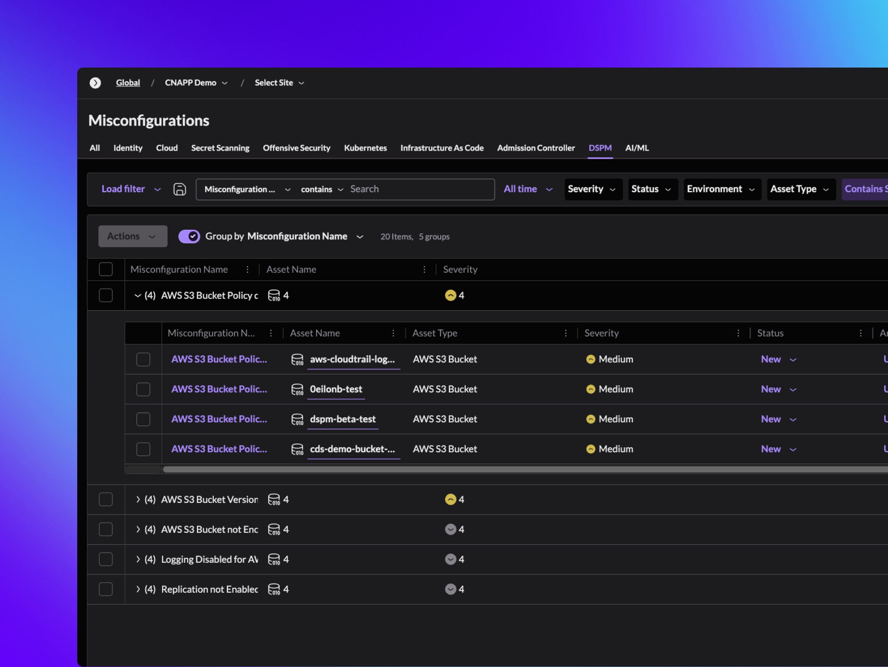
Task: Change New status in cds-demo-bucket row
Action: 779,449
